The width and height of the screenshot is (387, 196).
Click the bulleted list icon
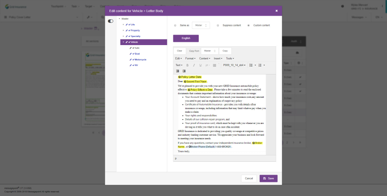[x=251, y=65]
